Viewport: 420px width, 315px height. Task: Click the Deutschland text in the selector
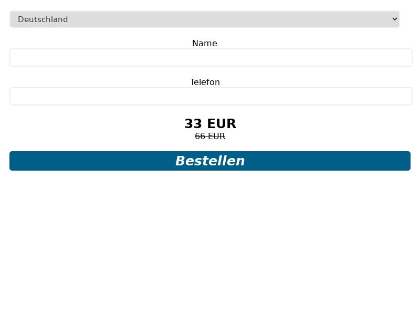(x=43, y=19)
